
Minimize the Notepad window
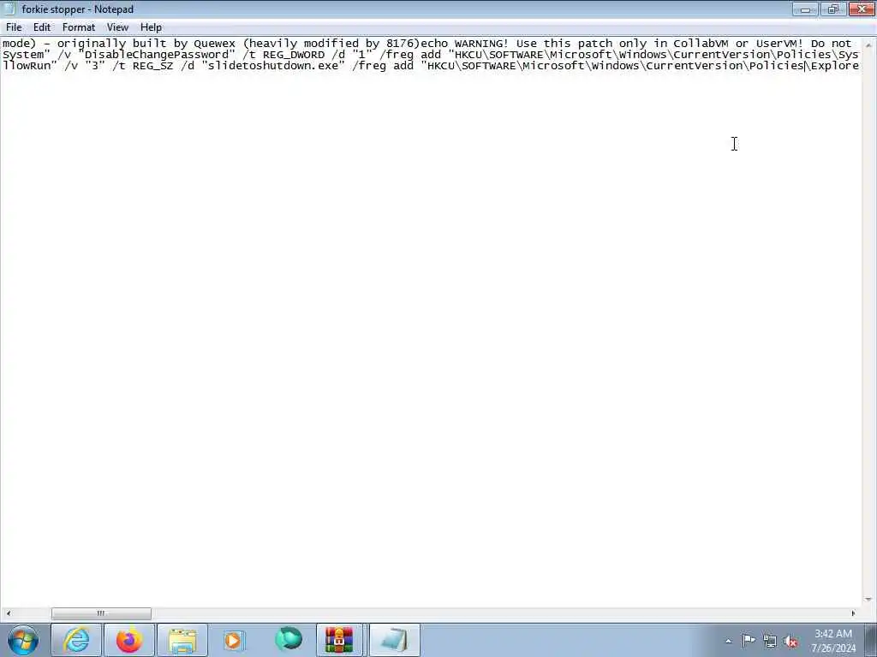pos(805,9)
